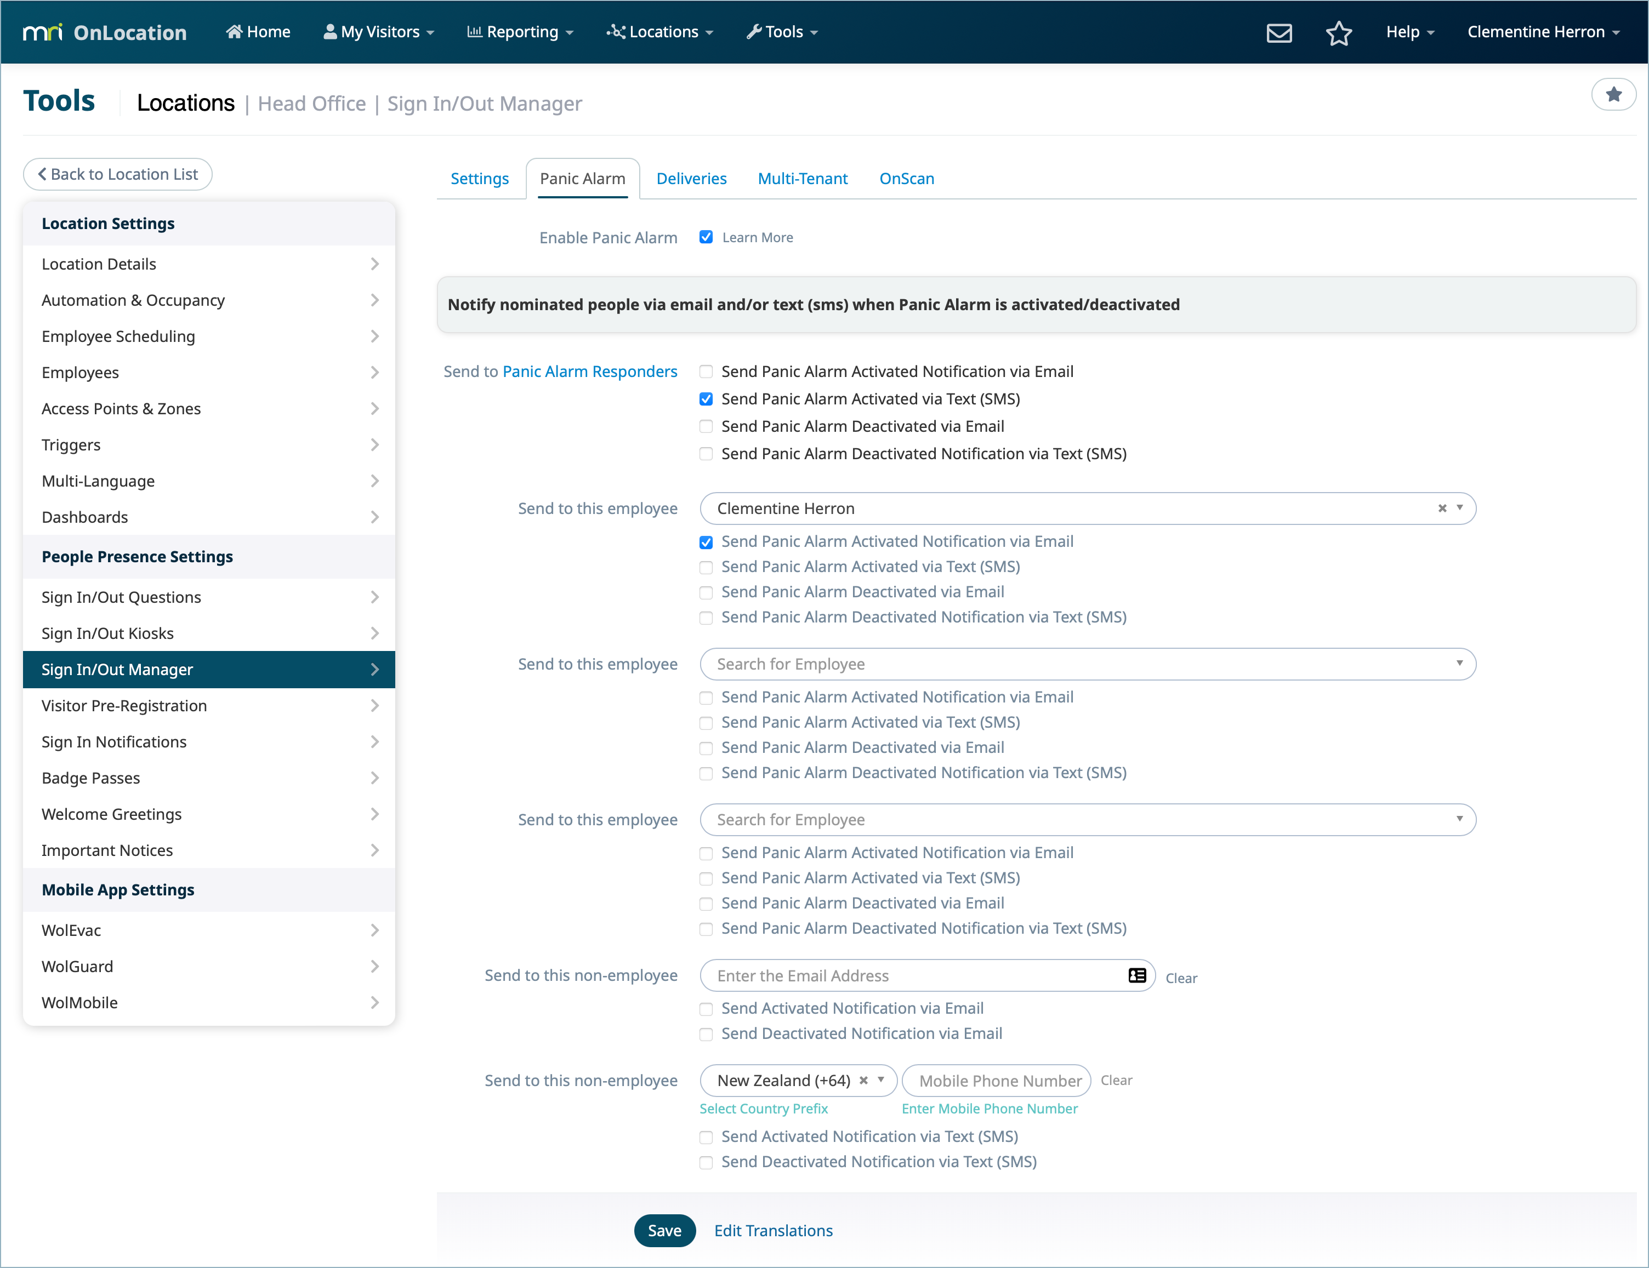Check non-employee Send Deactivated Notification via Text (SMS)
The width and height of the screenshot is (1649, 1268).
[705, 1163]
